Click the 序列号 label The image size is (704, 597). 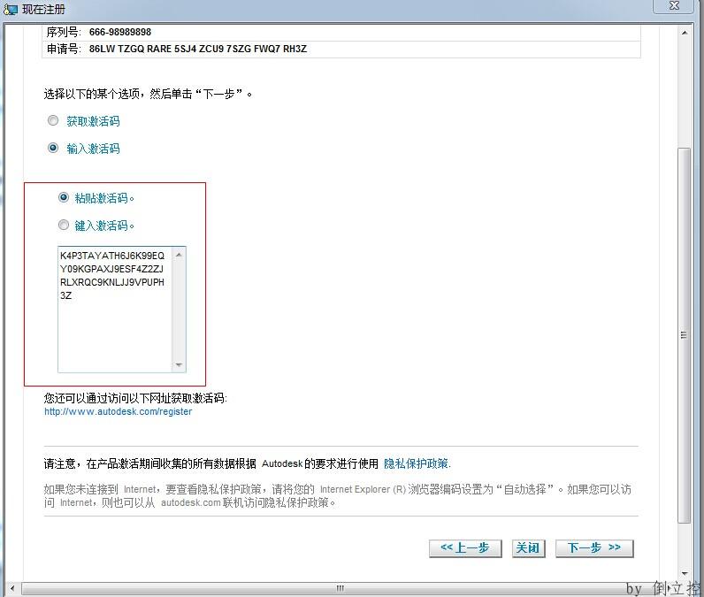pos(64,32)
